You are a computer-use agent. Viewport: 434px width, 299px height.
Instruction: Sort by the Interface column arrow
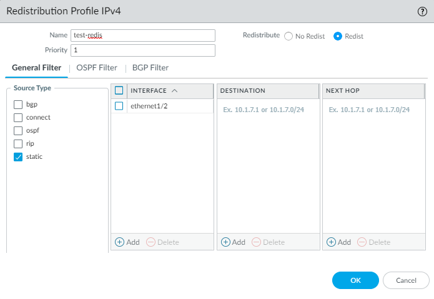coord(174,91)
